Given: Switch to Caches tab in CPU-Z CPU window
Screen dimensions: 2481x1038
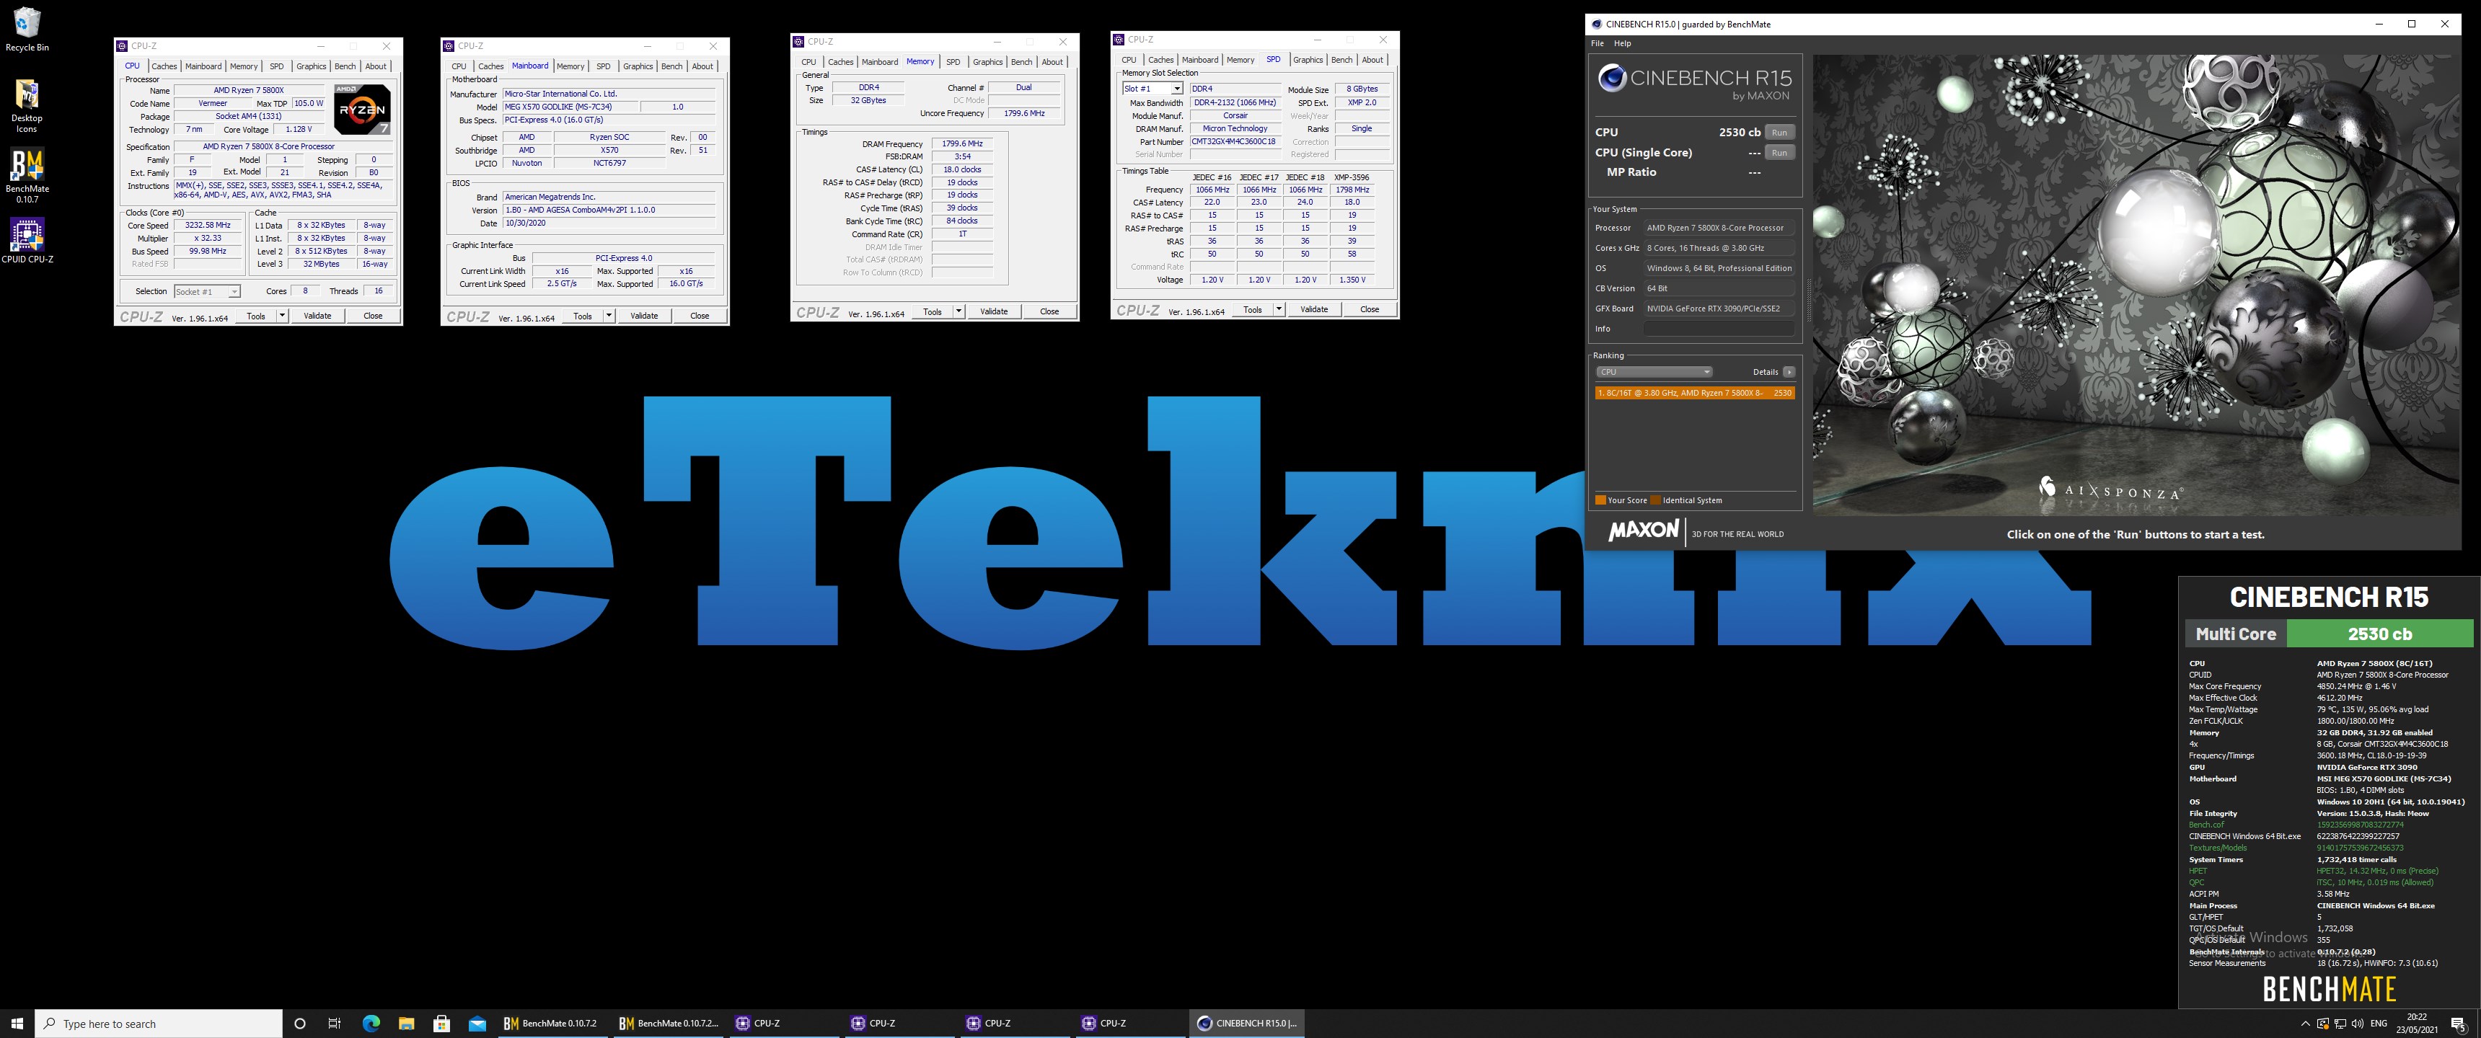Looking at the screenshot, I should [x=164, y=66].
